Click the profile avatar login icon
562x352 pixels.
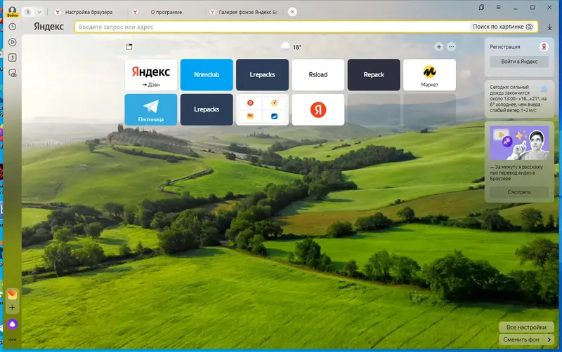click(13, 11)
